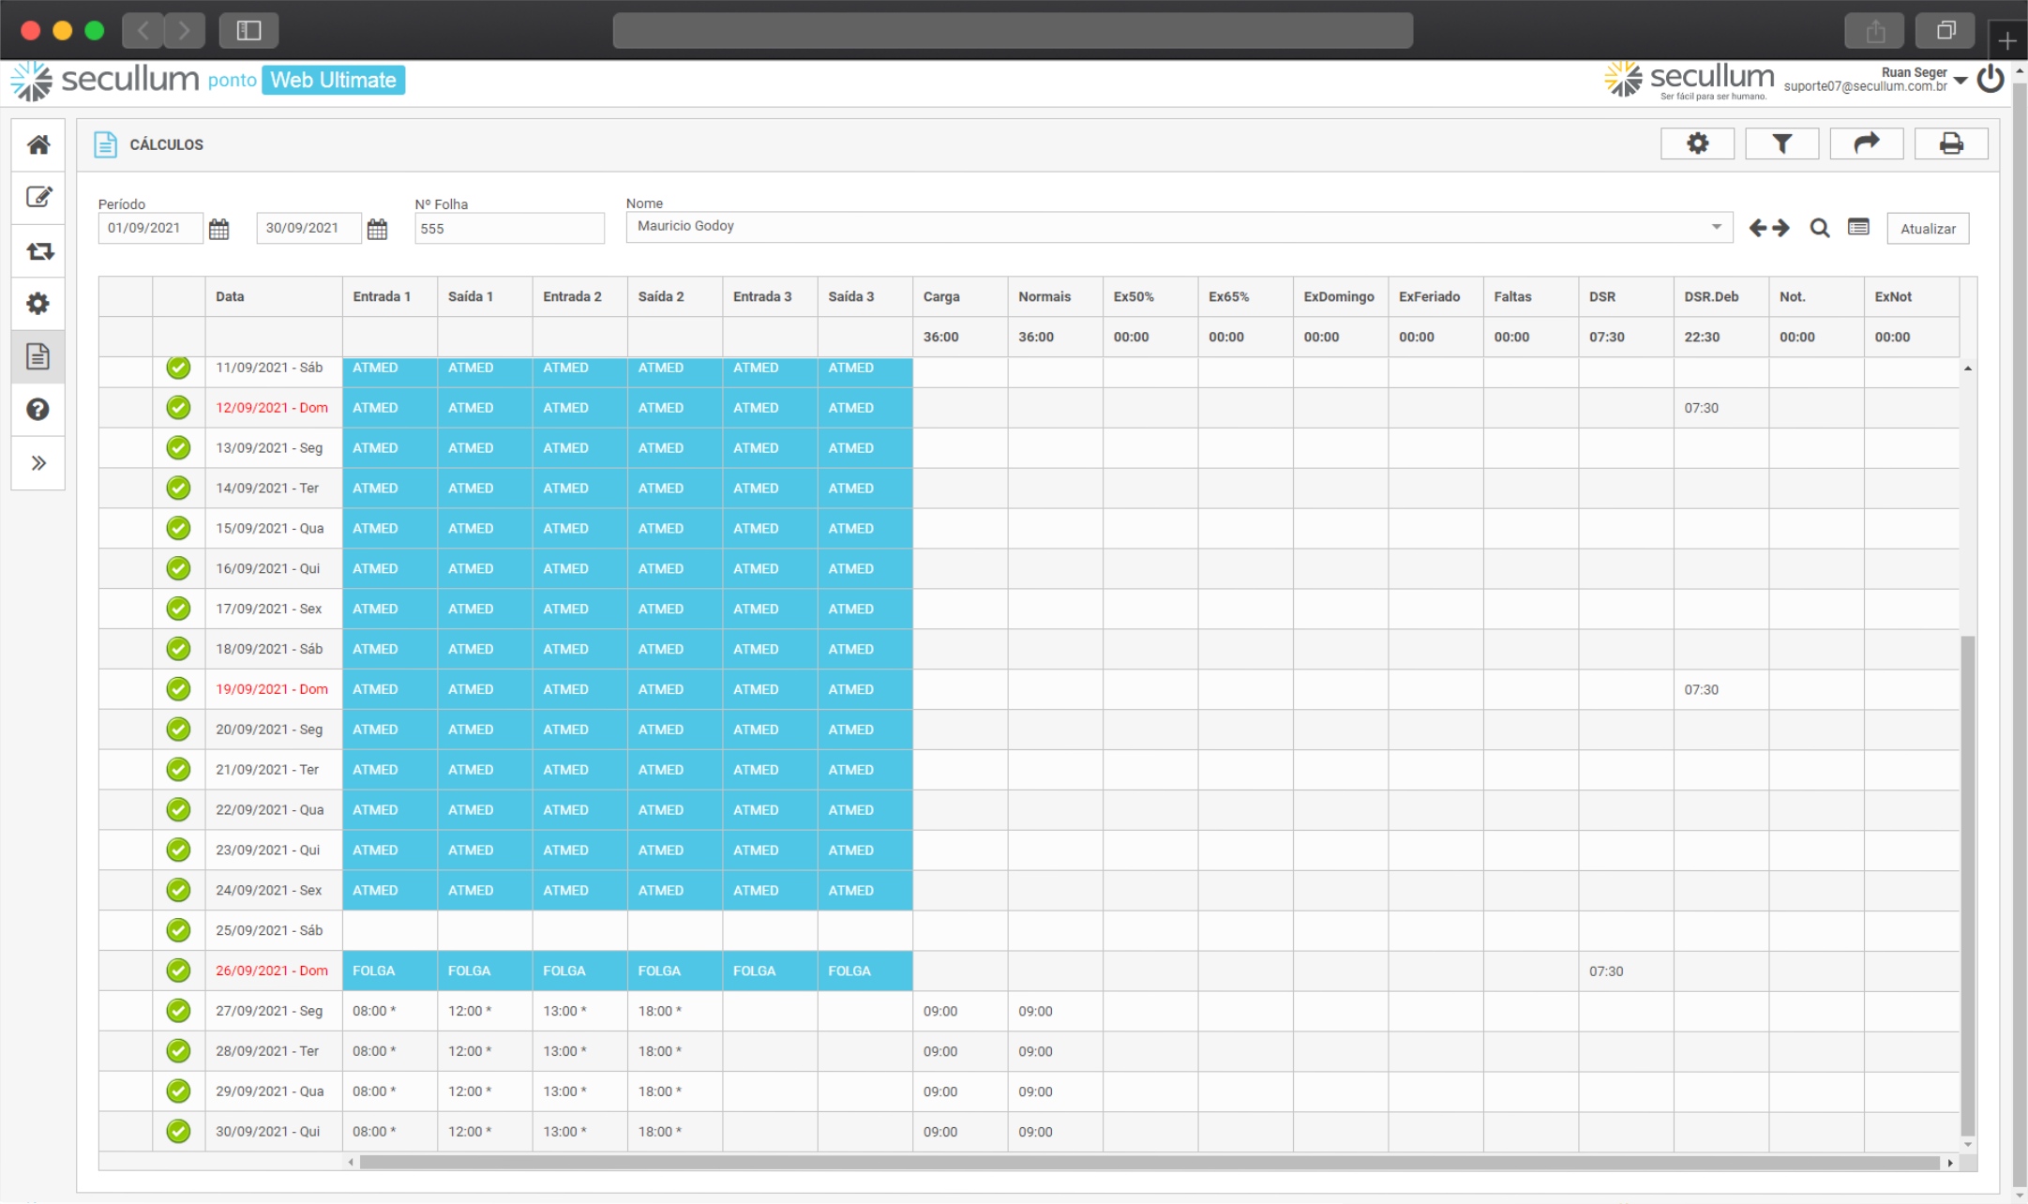Open the exchange arrows sidebar icon

38,251
